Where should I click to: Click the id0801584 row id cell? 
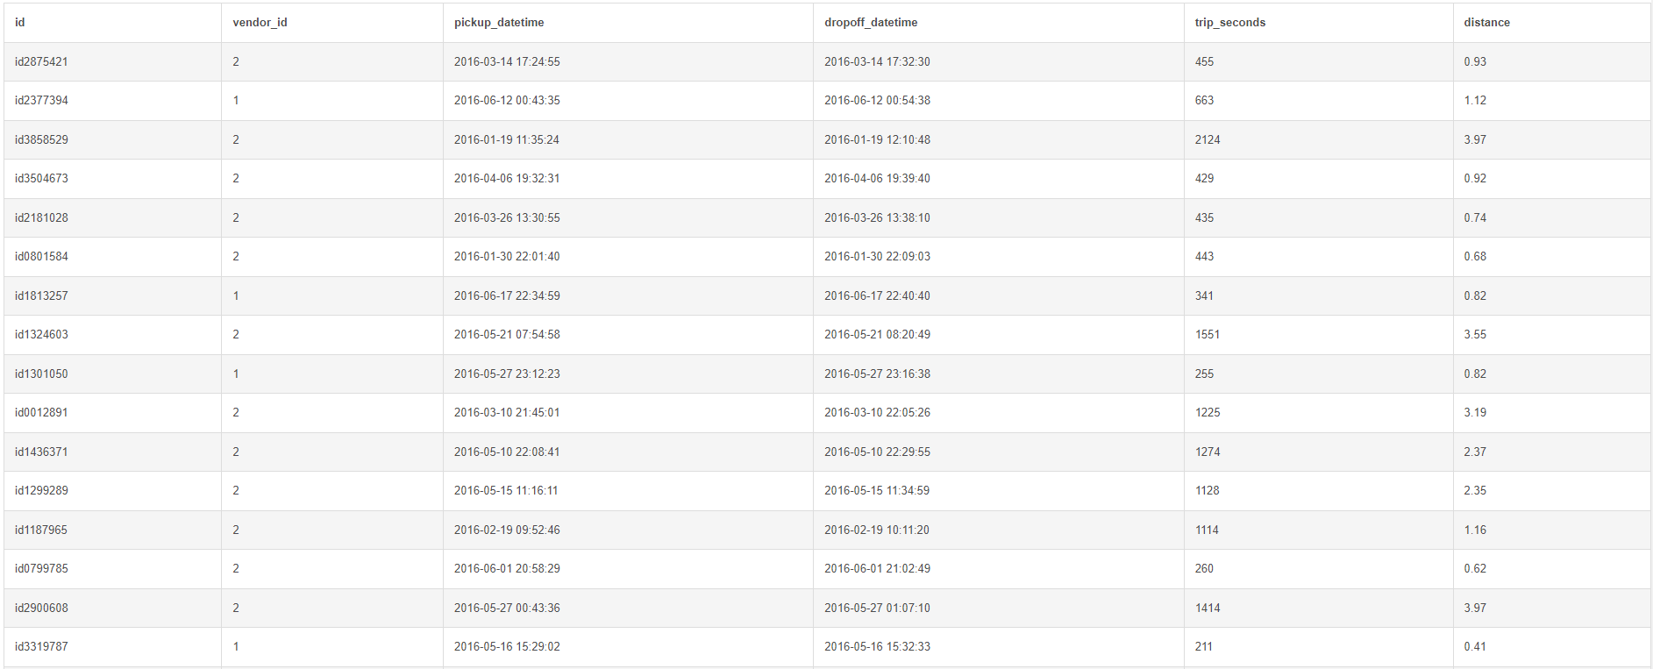tap(41, 257)
